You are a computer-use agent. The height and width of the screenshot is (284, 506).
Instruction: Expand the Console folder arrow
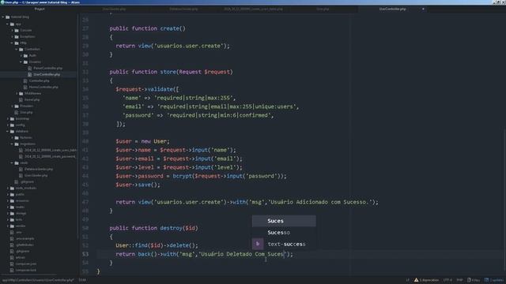pyautogui.click(x=13, y=30)
